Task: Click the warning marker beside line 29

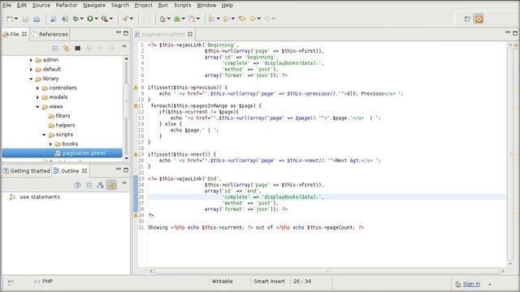Action: coord(136,216)
